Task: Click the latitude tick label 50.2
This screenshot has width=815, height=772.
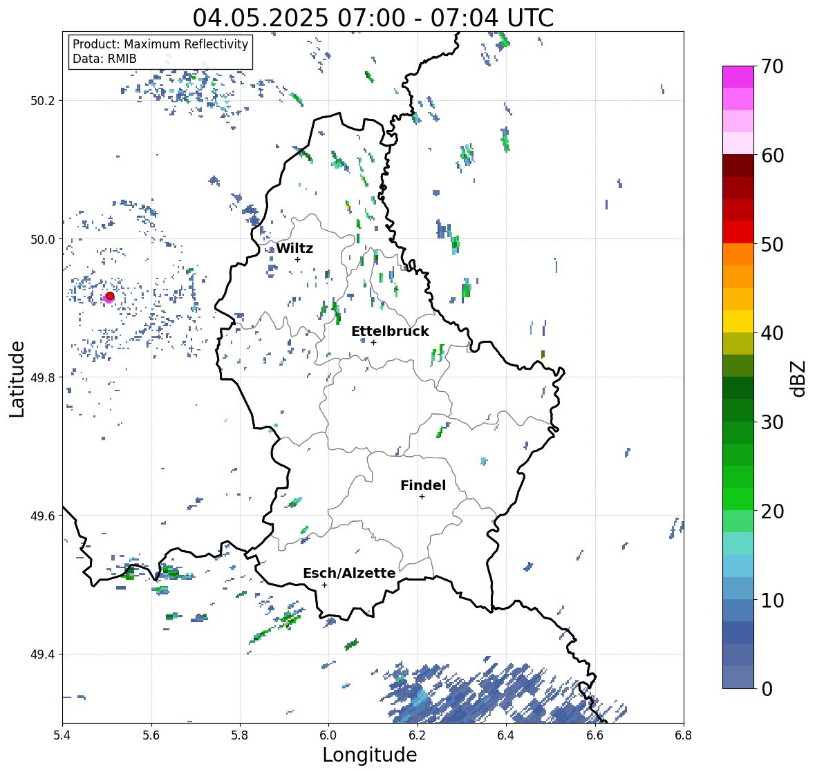Action: pos(43,101)
